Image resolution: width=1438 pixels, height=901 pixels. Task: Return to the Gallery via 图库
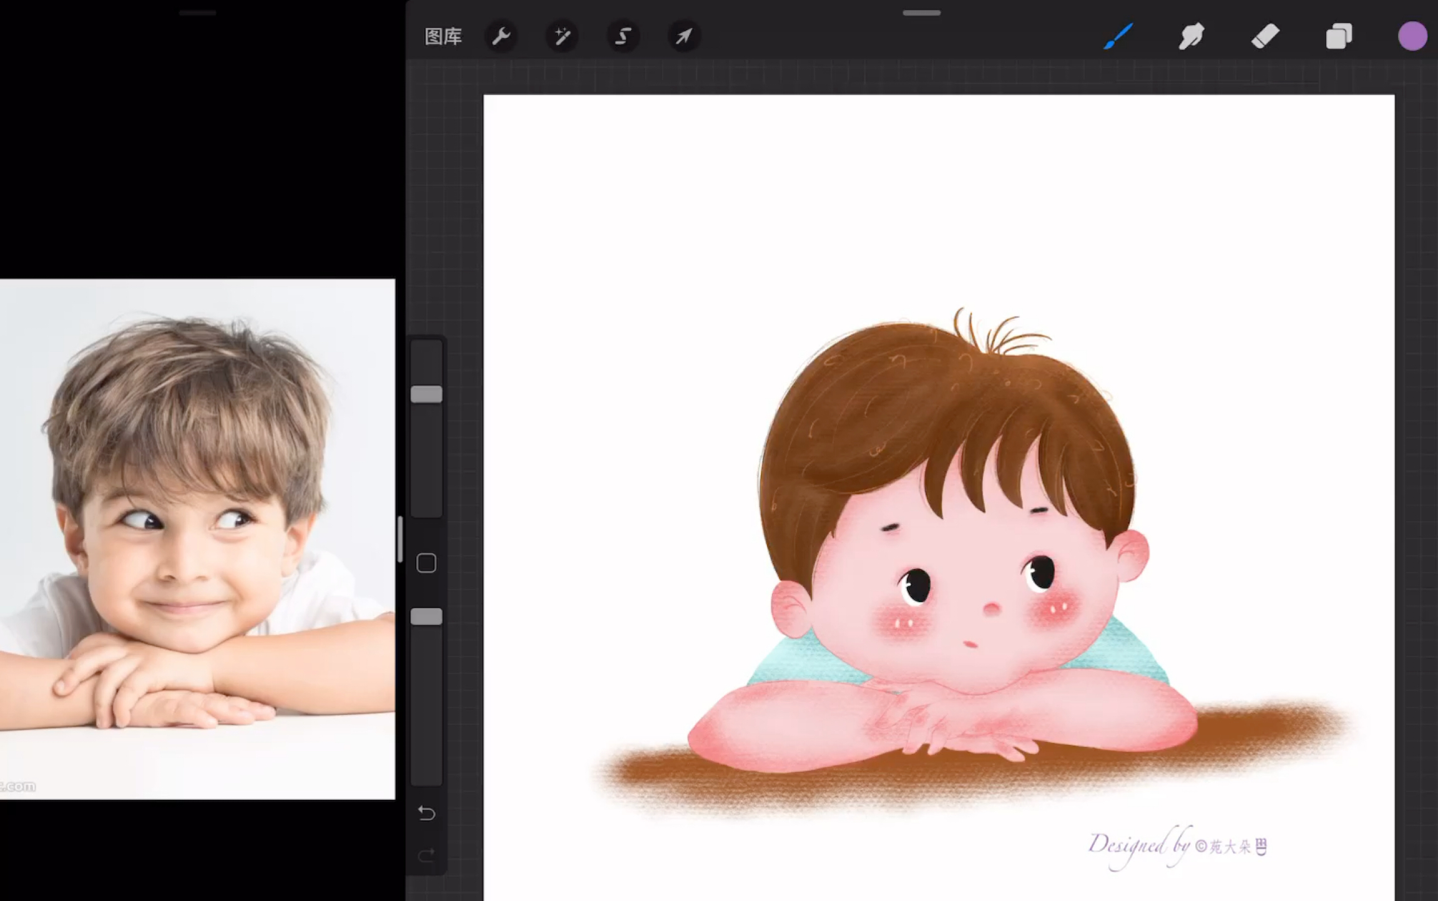443,36
